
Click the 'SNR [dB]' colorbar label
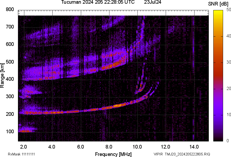pyautogui.click(x=218, y=4)
